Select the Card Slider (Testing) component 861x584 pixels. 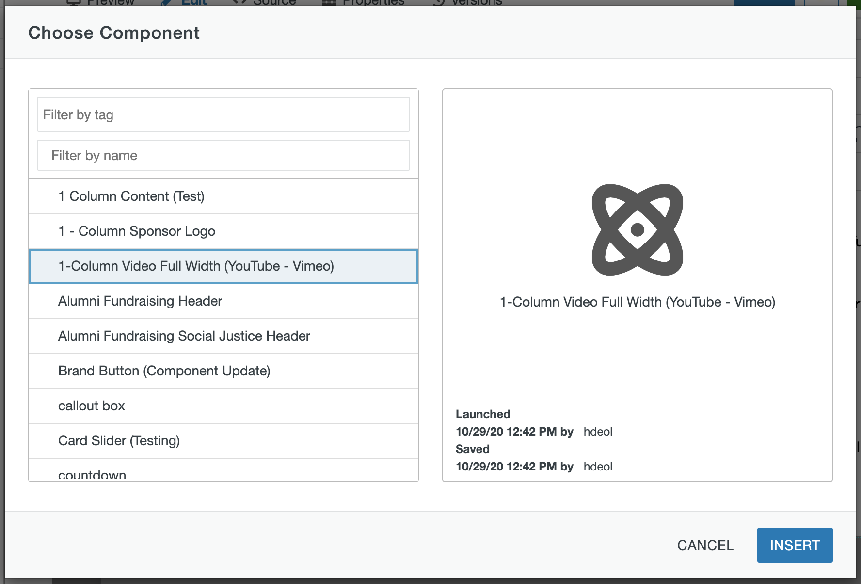(223, 441)
